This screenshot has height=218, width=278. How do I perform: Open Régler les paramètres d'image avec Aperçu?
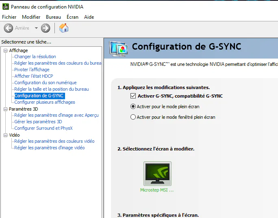[x=56, y=115]
